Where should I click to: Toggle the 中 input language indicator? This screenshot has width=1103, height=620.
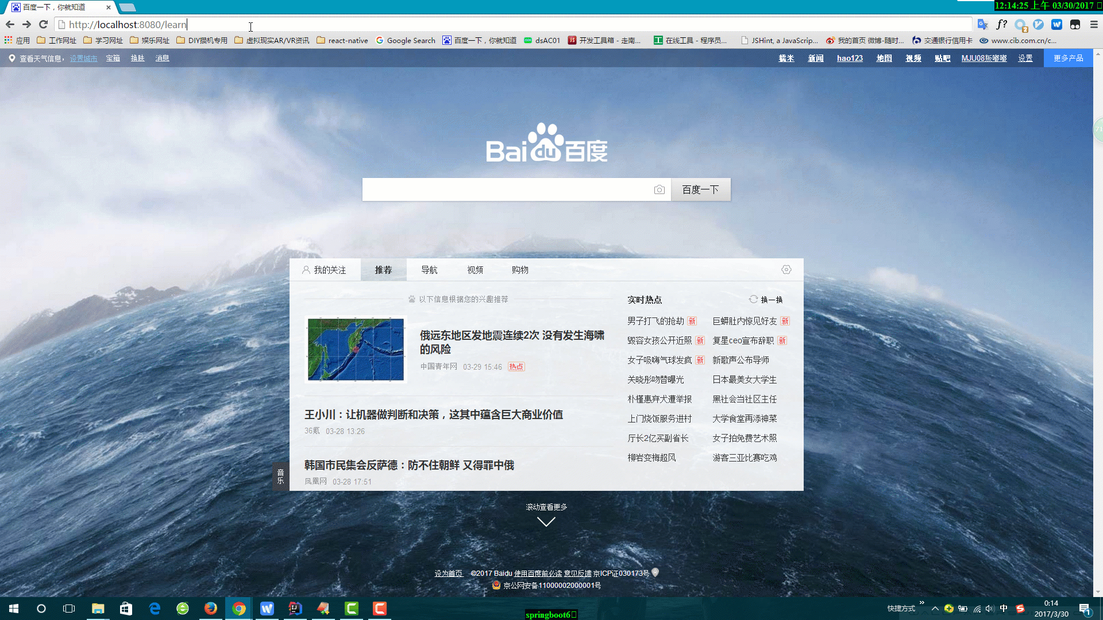pyautogui.click(x=1004, y=609)
